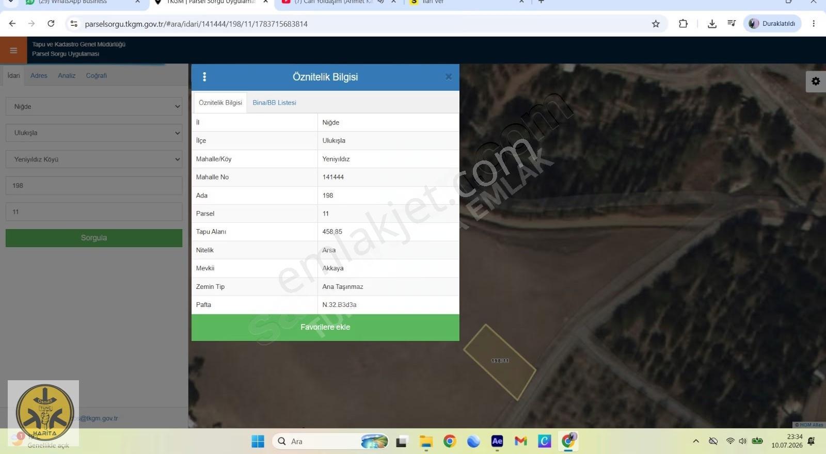Viewport: 826px width, 454px height.
Task: Click the Pafta value N.32.B3d3a
Action: [339, 305]
